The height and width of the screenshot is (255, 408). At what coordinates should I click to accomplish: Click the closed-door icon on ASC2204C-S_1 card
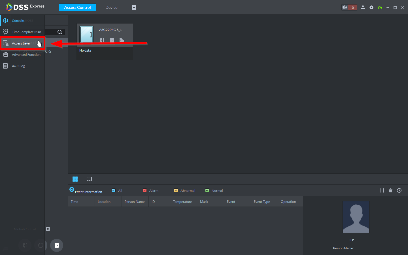pos(112,40)
